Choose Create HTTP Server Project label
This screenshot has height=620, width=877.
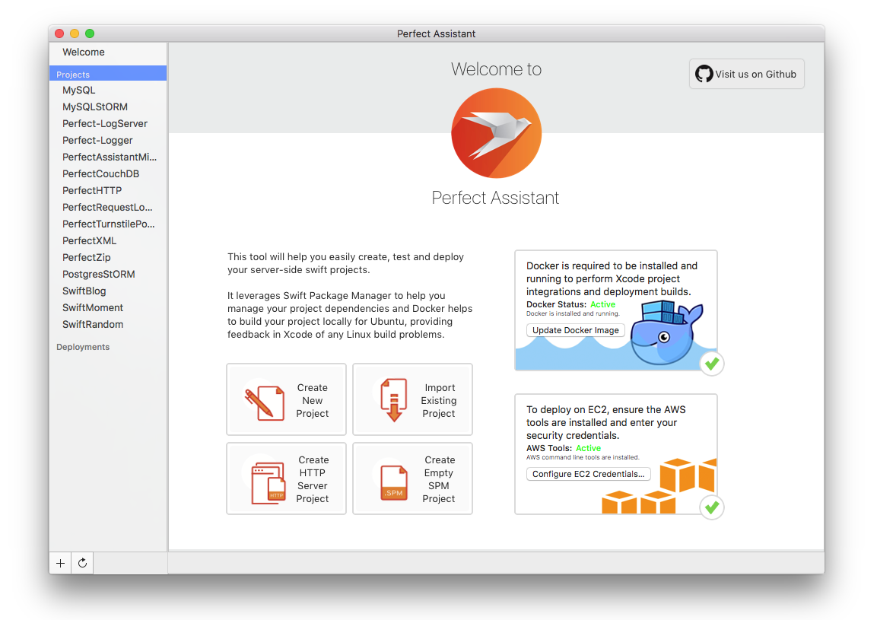click(x=313, y=479)
